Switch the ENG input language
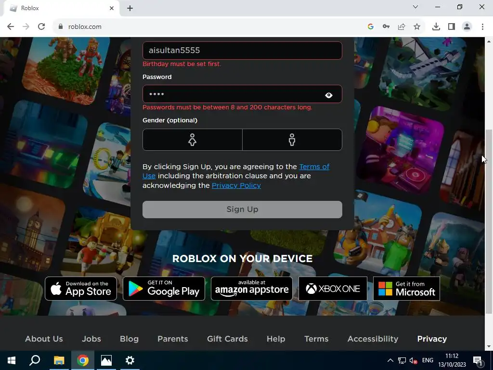The height and width of the screenshot is (370, 493). tap(428, 360)
